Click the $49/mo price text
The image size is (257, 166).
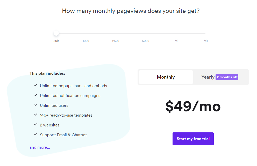pos(193,107)
